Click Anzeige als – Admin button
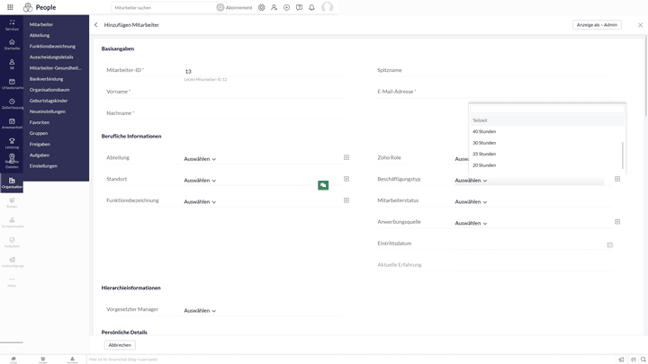 pos(596,25)
